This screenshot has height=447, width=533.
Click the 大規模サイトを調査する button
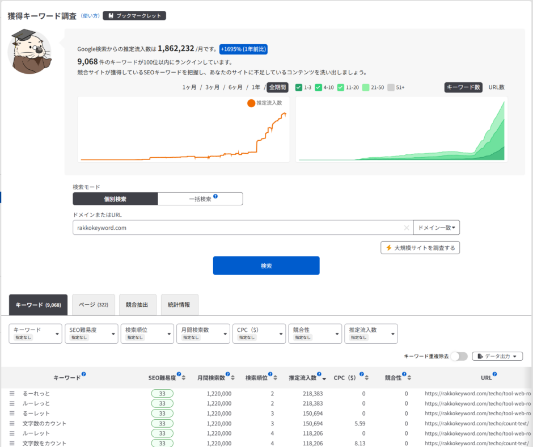pos(420,248)
